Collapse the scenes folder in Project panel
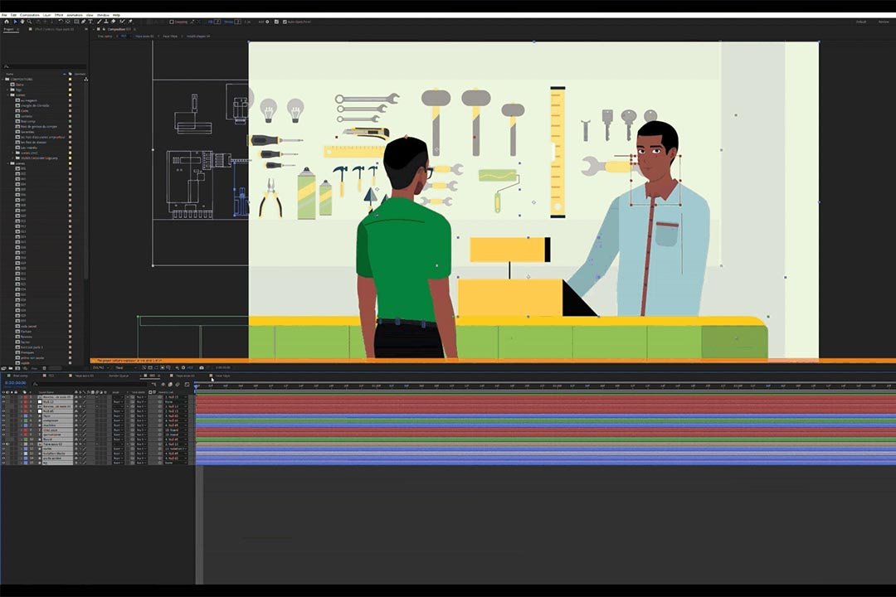Screen dimensions: 896x597 (7, 163)
